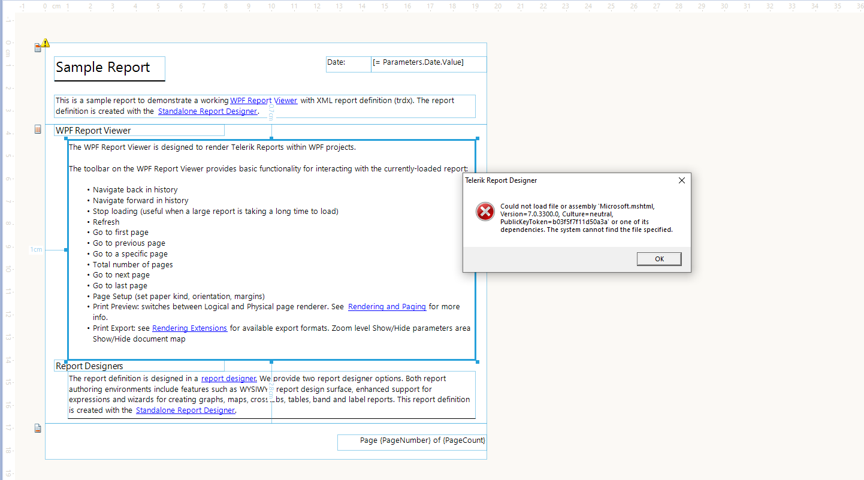864x480 pixels.
Task: Follow the Rendering Extensions link
Action: click(x=189, y=328)
